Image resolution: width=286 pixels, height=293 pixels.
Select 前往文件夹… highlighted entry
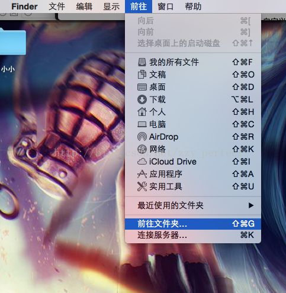click(193, 224)
